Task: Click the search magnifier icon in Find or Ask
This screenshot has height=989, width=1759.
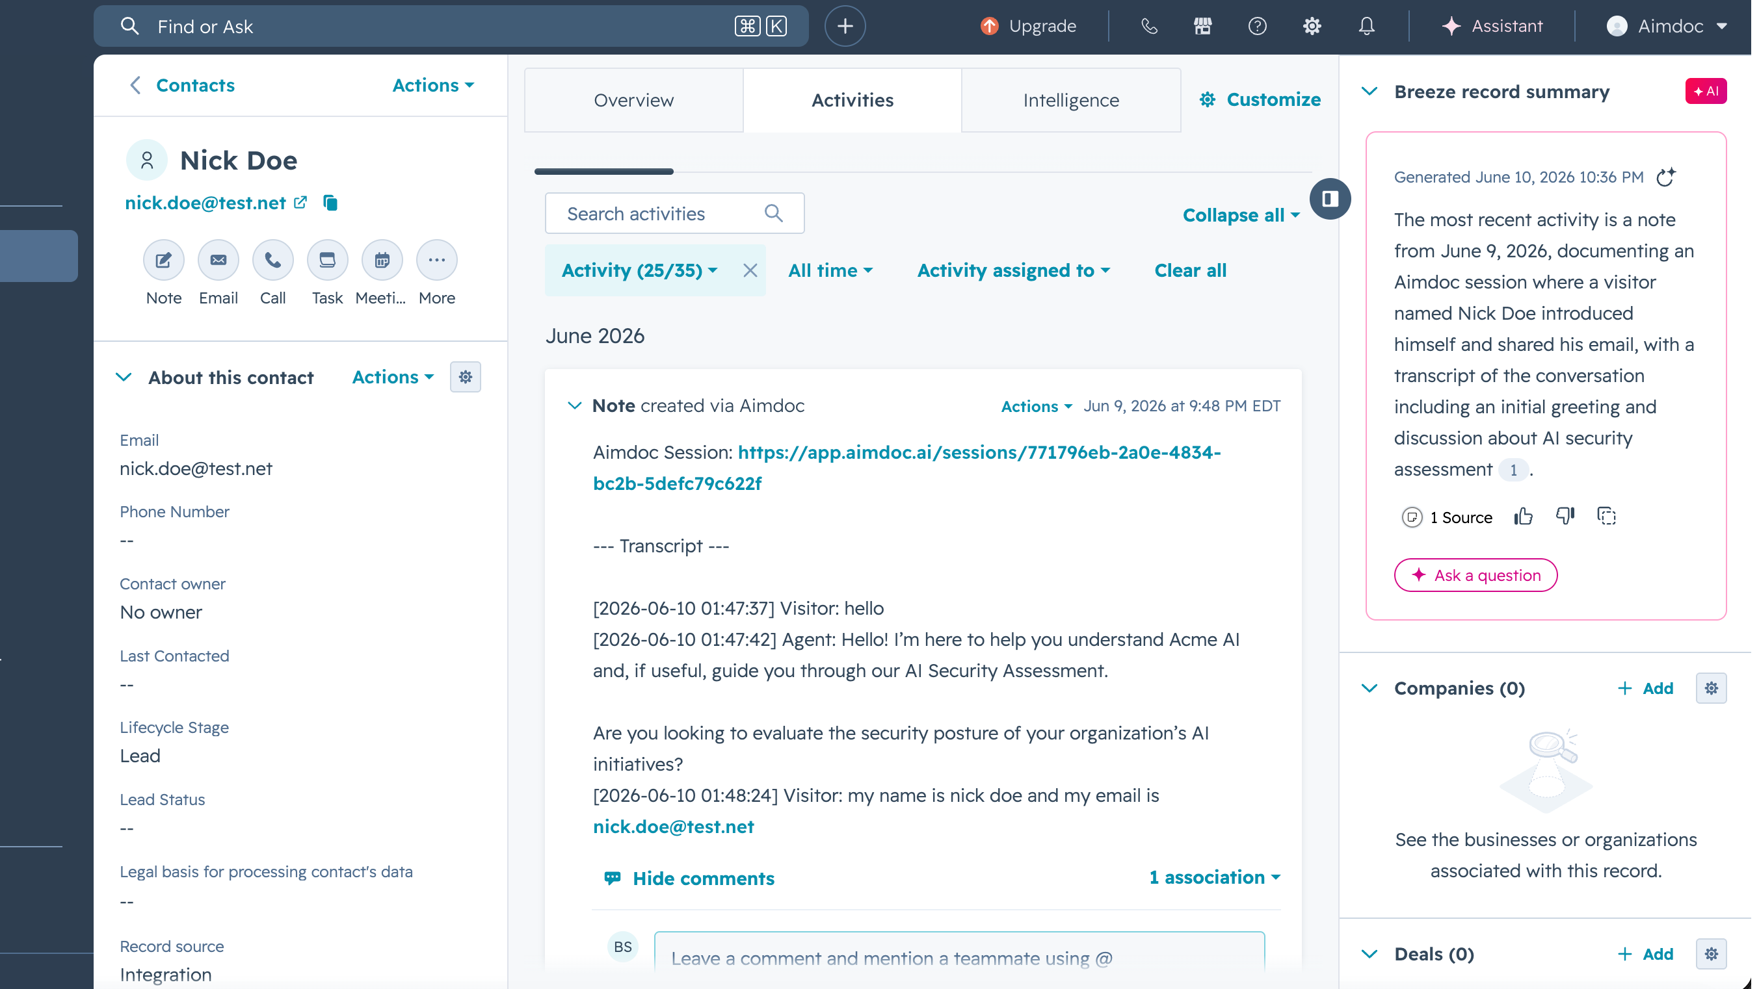Action: pos(129,26)
